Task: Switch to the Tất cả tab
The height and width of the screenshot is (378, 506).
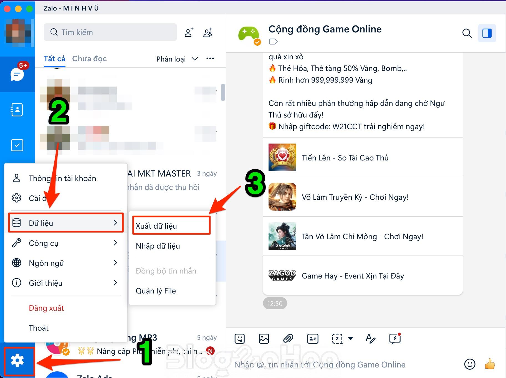Action: 54,59
